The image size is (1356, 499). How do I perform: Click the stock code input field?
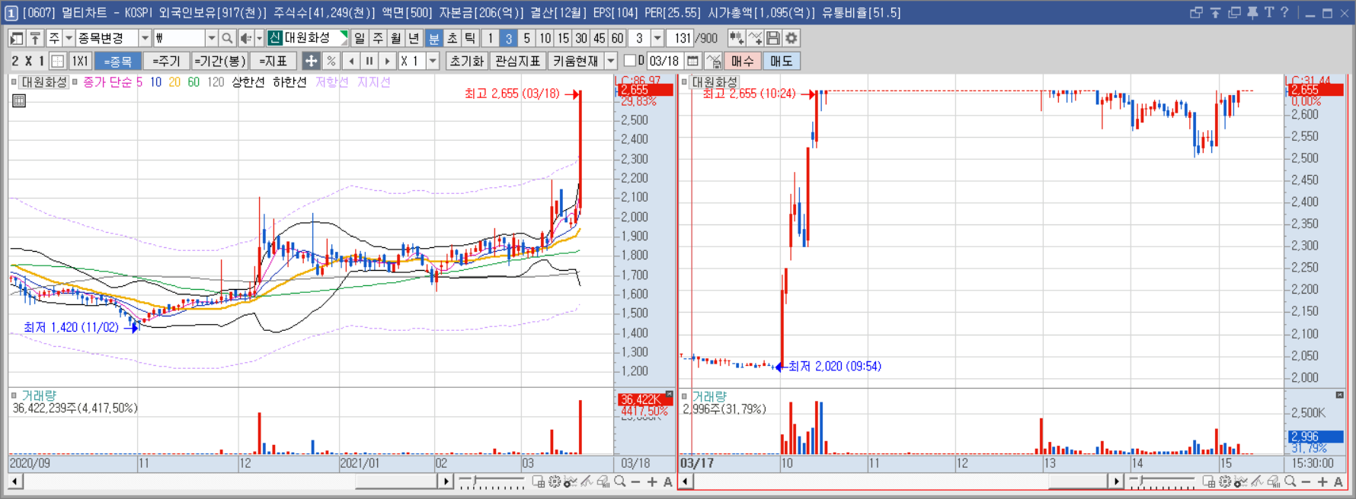179,38
